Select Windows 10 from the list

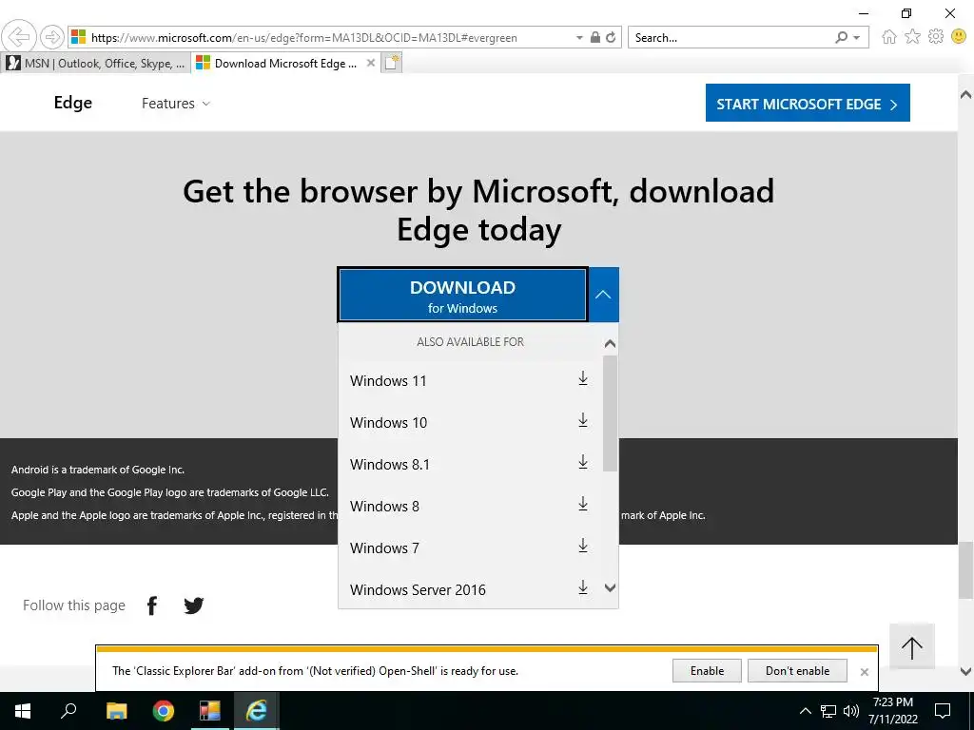pos(388,423)
